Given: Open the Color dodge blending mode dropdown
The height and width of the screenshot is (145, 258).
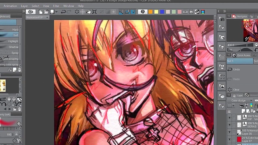Looking at the screenshot, I should [240, 100].
